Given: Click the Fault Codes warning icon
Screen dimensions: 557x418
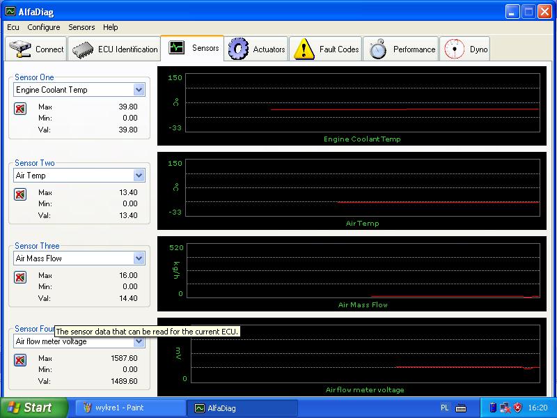Looking at the screenshot, I should [304, 49].
